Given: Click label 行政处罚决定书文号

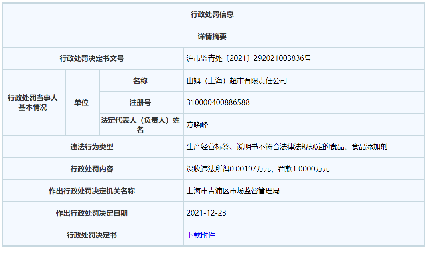Looking at the screenshot, I should coord(92,58).
